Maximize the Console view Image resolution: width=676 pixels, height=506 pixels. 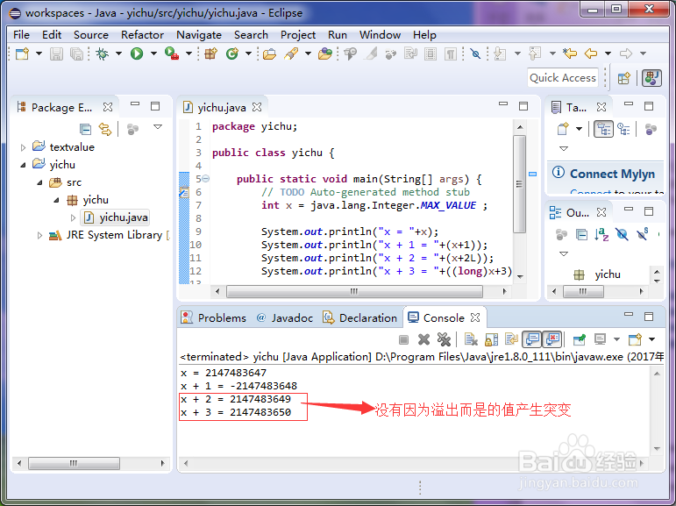pos(649,317)
